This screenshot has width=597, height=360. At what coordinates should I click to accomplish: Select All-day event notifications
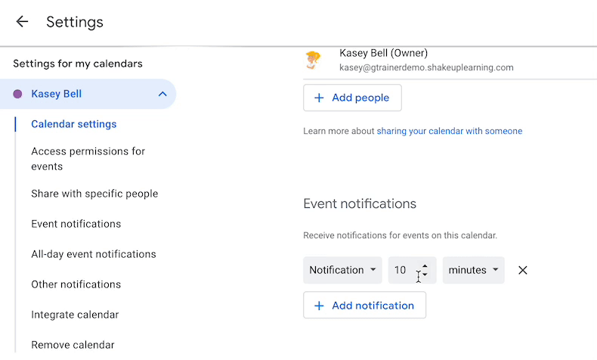click(x=93, y=254)
